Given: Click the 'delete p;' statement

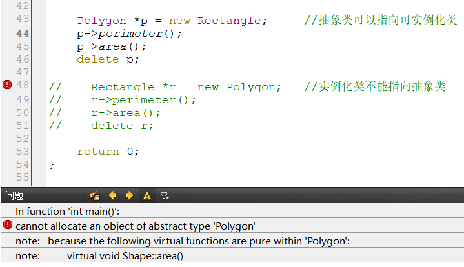Looking at the screenshot, I should point(108,59).
